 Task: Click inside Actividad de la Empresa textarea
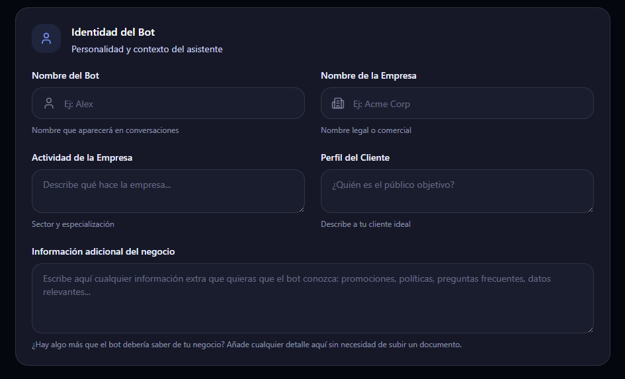[168, 191]
